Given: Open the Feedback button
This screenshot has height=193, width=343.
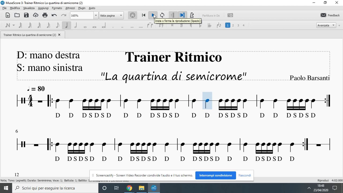Looking at the screenshot, I should tap(330, 15).
